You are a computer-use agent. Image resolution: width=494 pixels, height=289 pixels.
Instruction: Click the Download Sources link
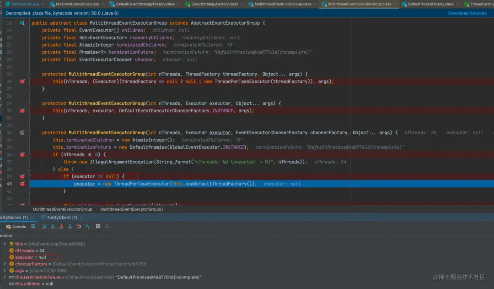click(x=467, y=13)
